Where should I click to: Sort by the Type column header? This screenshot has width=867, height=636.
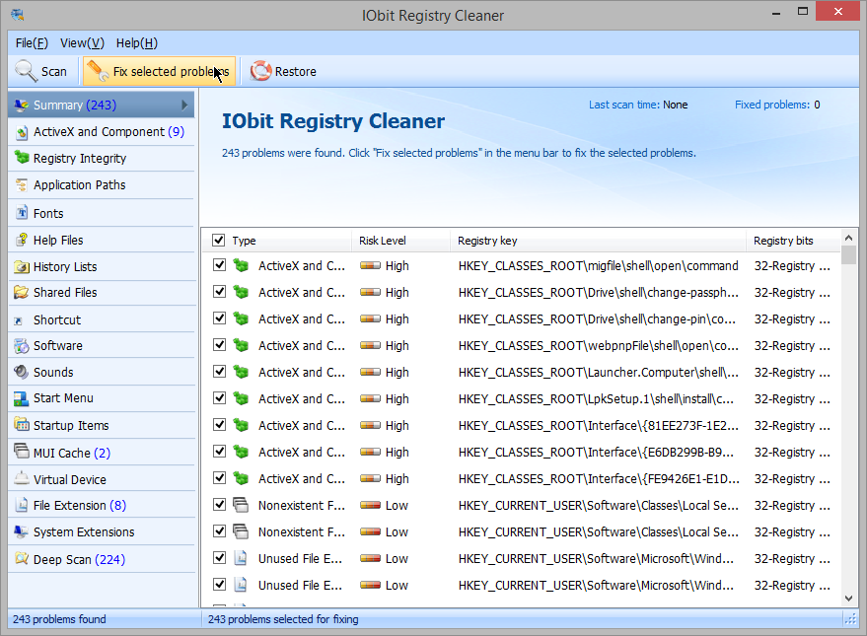coord(244,241)
